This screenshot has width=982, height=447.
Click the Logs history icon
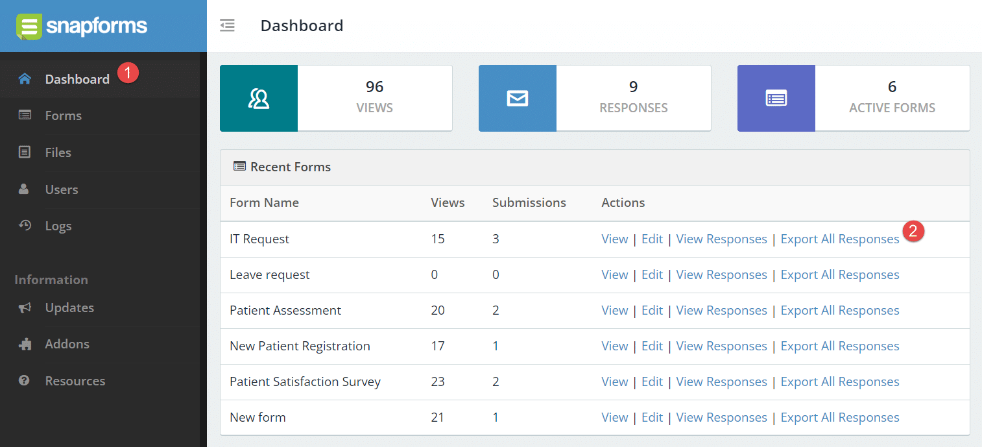[x=25, y=226]
